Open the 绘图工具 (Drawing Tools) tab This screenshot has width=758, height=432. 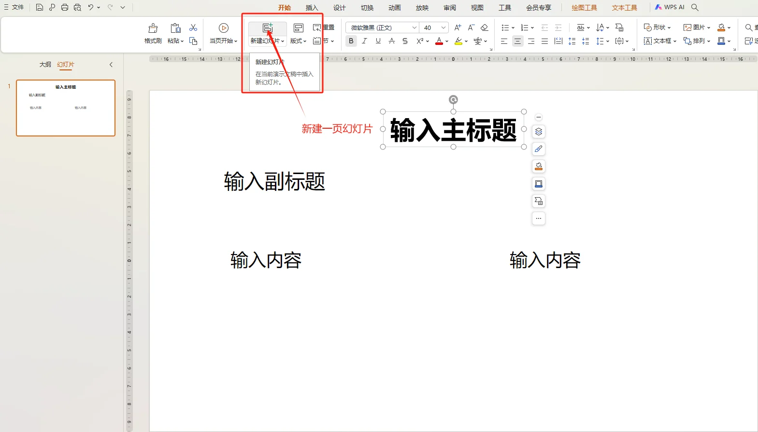pyautogui.click(x=584, y=8)
